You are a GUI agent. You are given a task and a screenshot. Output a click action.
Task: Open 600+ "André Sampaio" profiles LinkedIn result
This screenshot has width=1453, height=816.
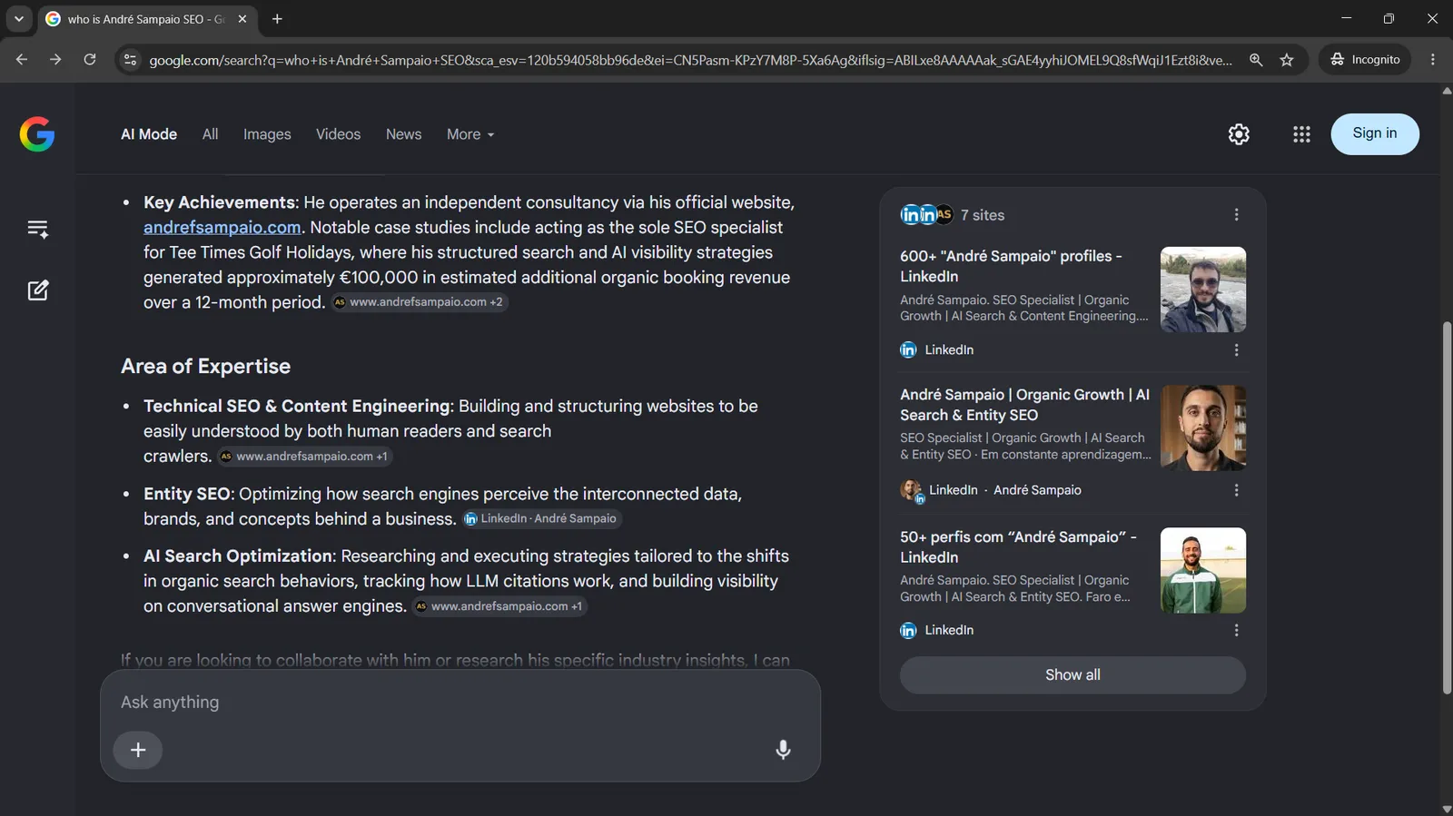point(1011,266)
